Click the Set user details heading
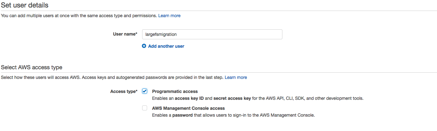This screenshot has width=437, height=131. tap(25, 5)
